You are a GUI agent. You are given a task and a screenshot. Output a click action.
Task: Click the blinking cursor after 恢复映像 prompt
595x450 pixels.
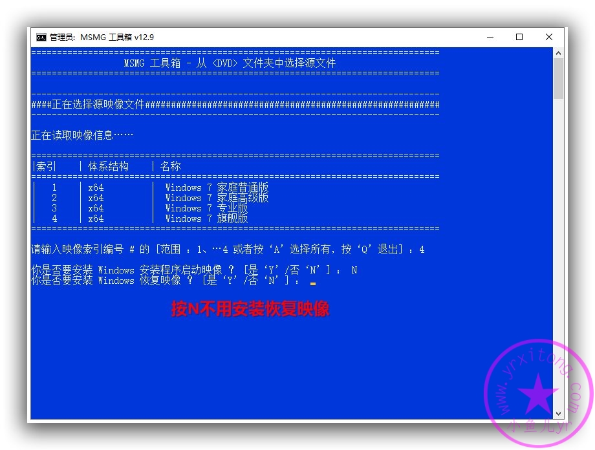[x=313, y=283]
